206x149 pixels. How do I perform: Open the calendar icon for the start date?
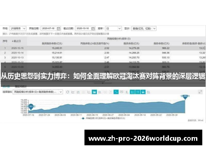[x=59, y=28]
